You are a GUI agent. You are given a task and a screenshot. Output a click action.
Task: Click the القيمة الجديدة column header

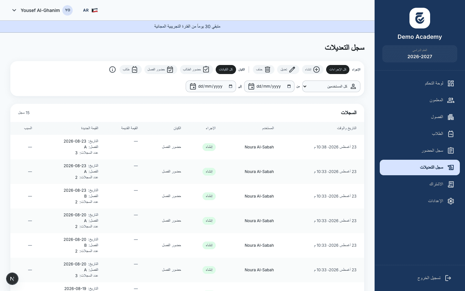point(89,128)
